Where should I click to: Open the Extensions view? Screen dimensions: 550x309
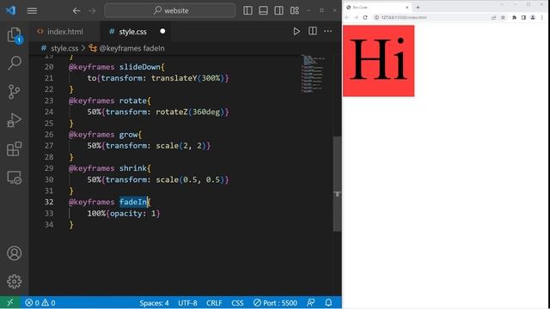(15, 148)
